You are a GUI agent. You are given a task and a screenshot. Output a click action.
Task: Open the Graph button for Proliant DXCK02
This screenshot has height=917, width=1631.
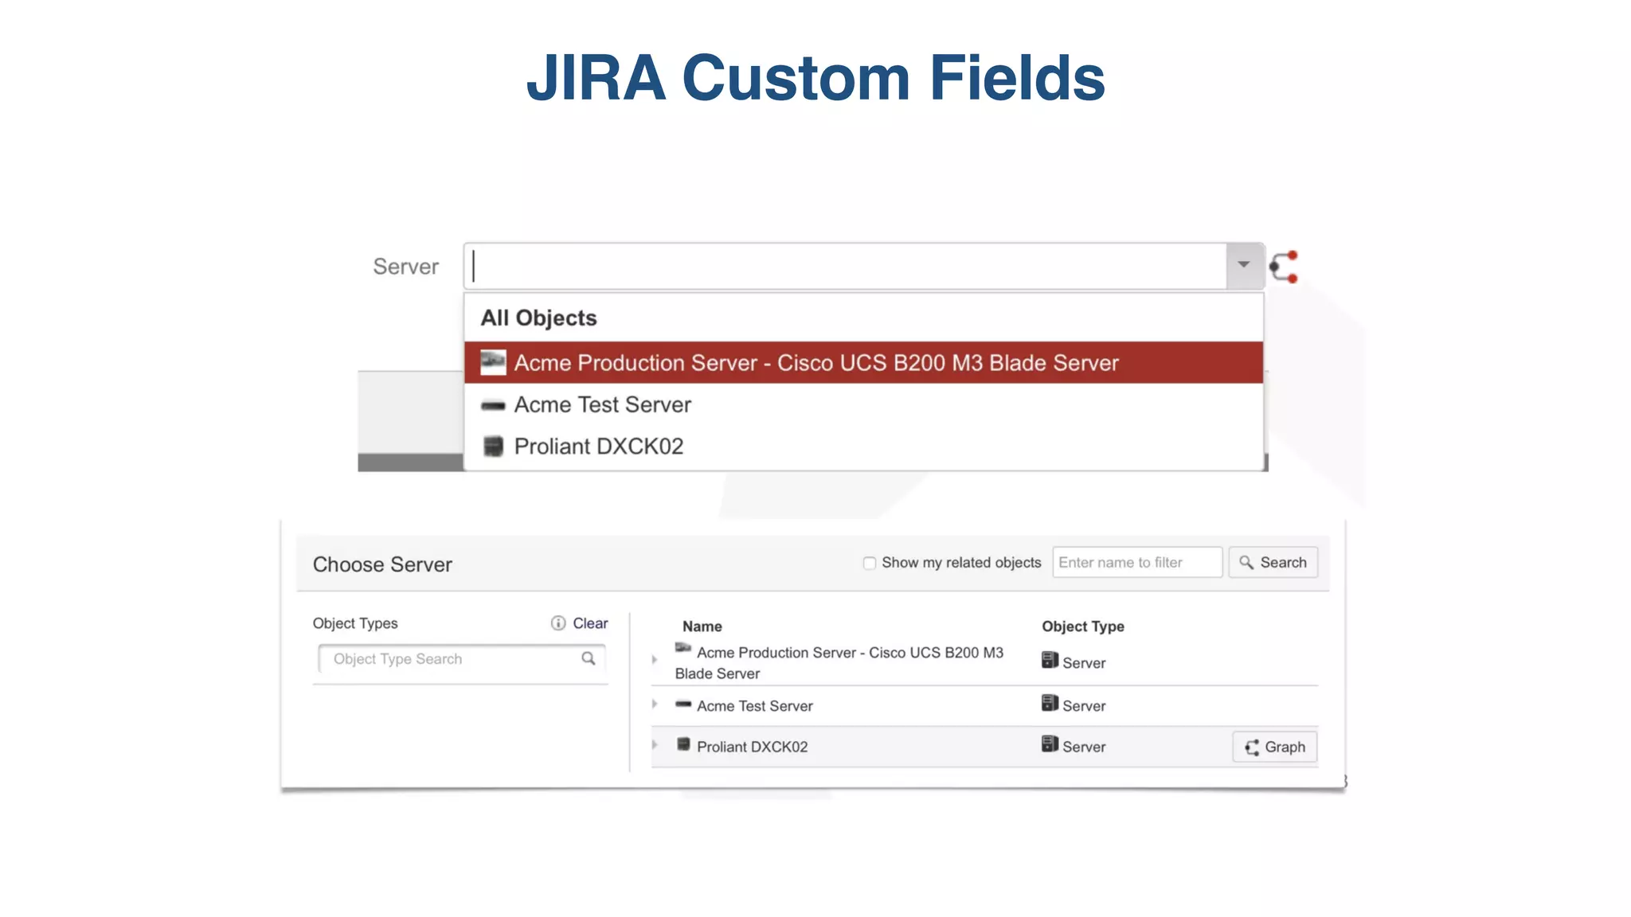[1274, 747]
